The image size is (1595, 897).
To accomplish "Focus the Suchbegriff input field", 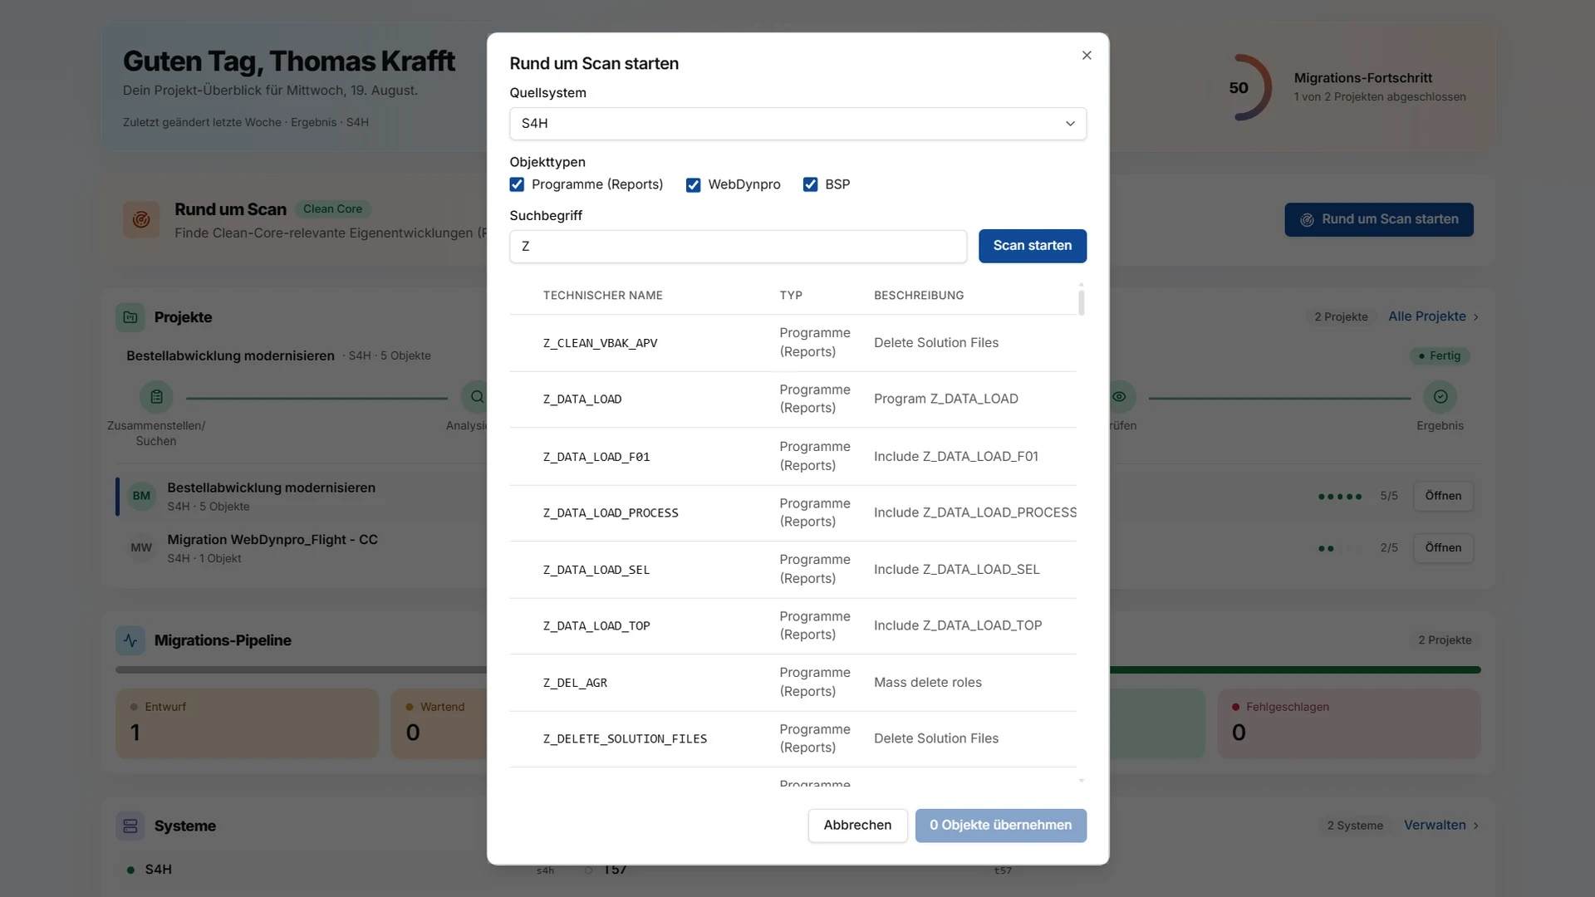I will tap(738, 247).
